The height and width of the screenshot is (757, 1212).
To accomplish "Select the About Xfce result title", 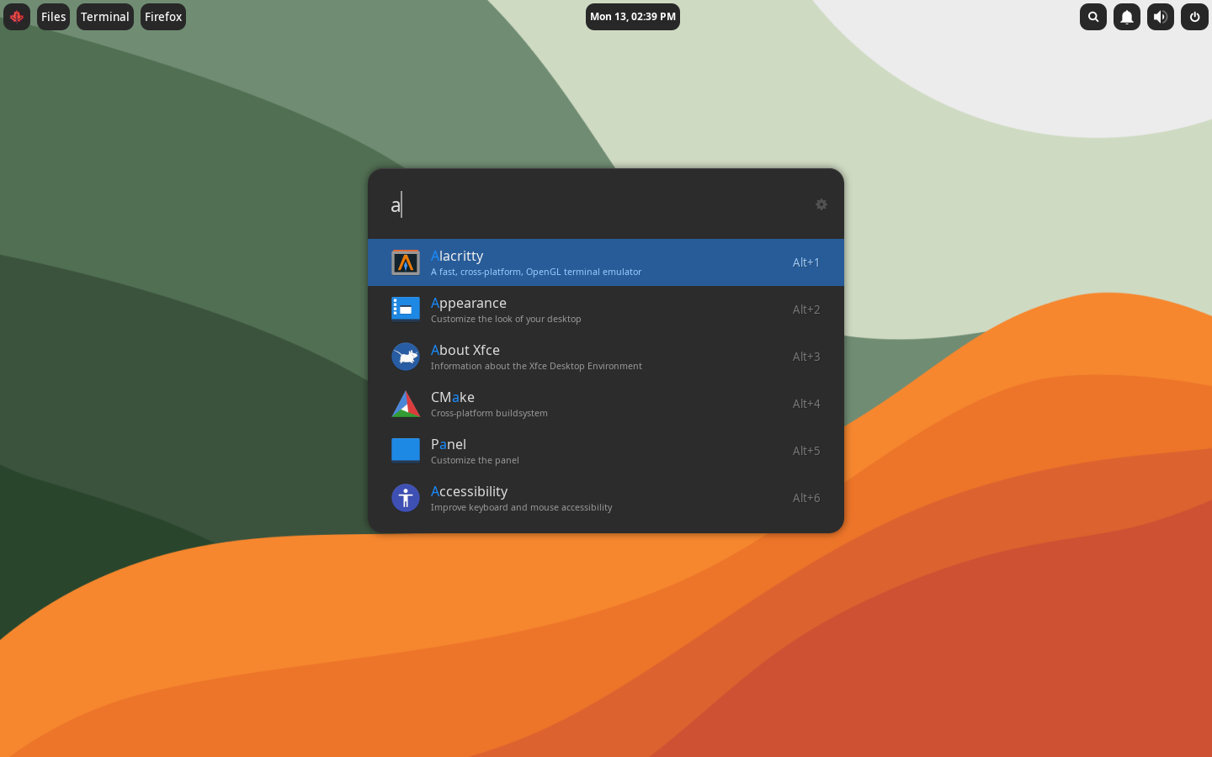I will tap(465, 350).
